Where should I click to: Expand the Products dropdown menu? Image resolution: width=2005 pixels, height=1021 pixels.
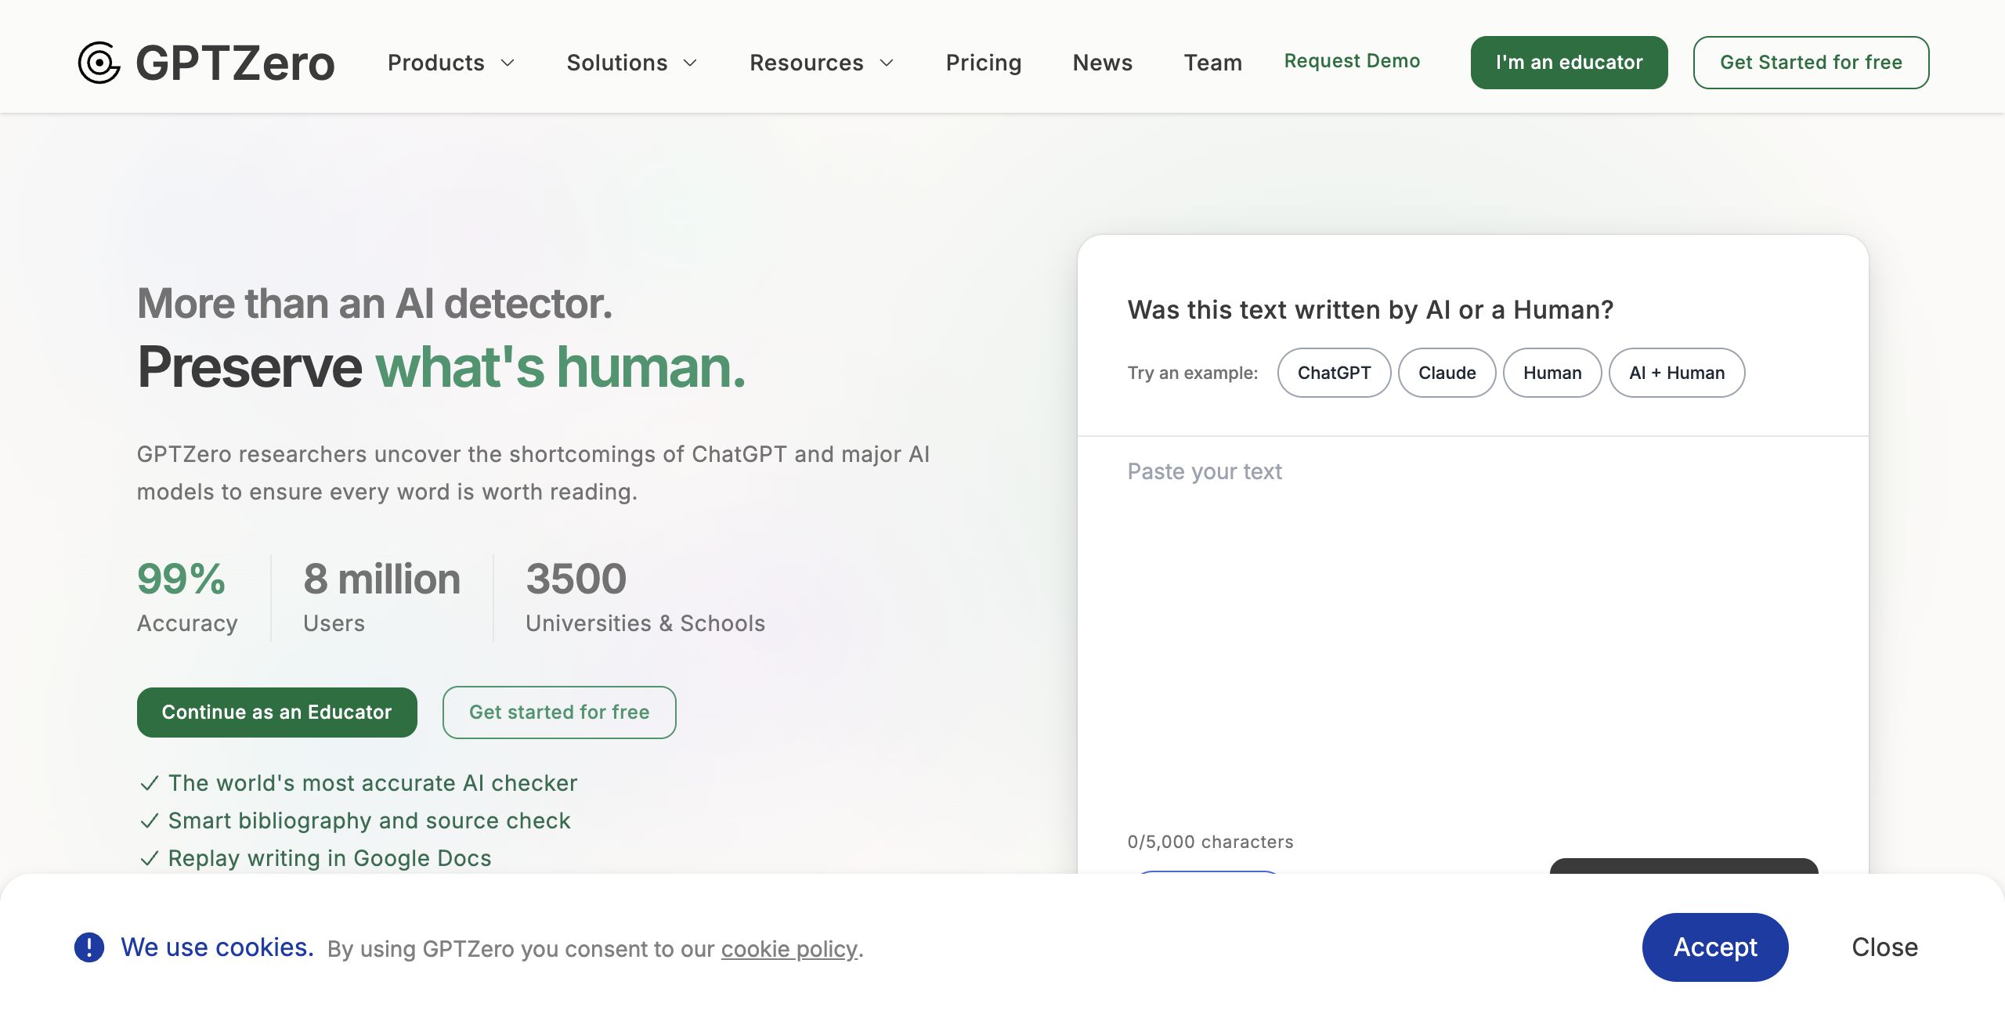pos(451,63)
